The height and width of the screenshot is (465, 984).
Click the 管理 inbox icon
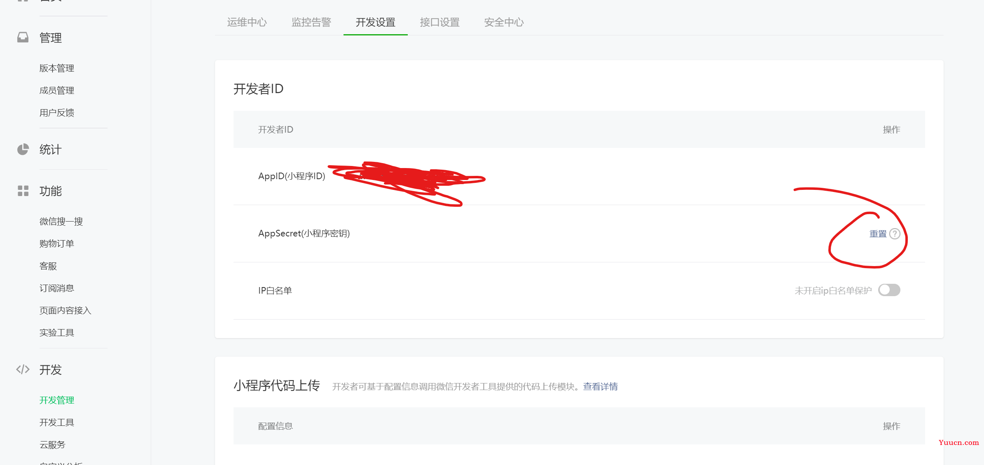[23, 37]
